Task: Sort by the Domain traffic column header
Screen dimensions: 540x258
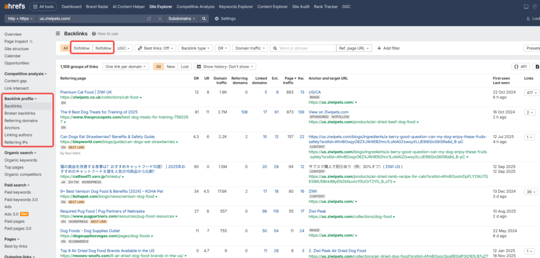Action: coord(220,81)
